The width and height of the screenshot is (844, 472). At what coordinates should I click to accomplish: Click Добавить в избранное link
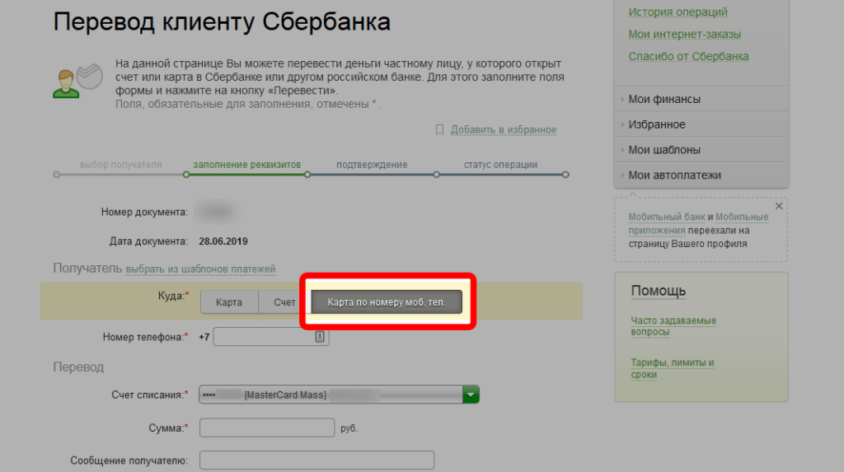504,129
